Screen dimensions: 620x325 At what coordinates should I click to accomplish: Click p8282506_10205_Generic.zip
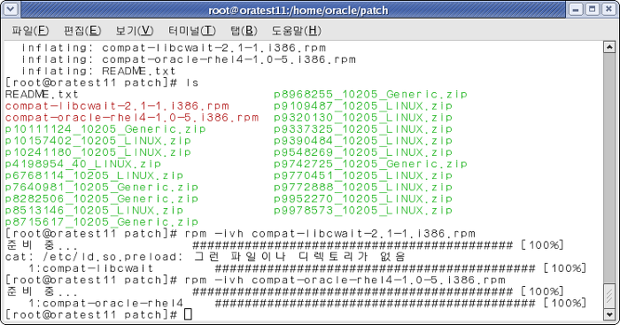102,199
